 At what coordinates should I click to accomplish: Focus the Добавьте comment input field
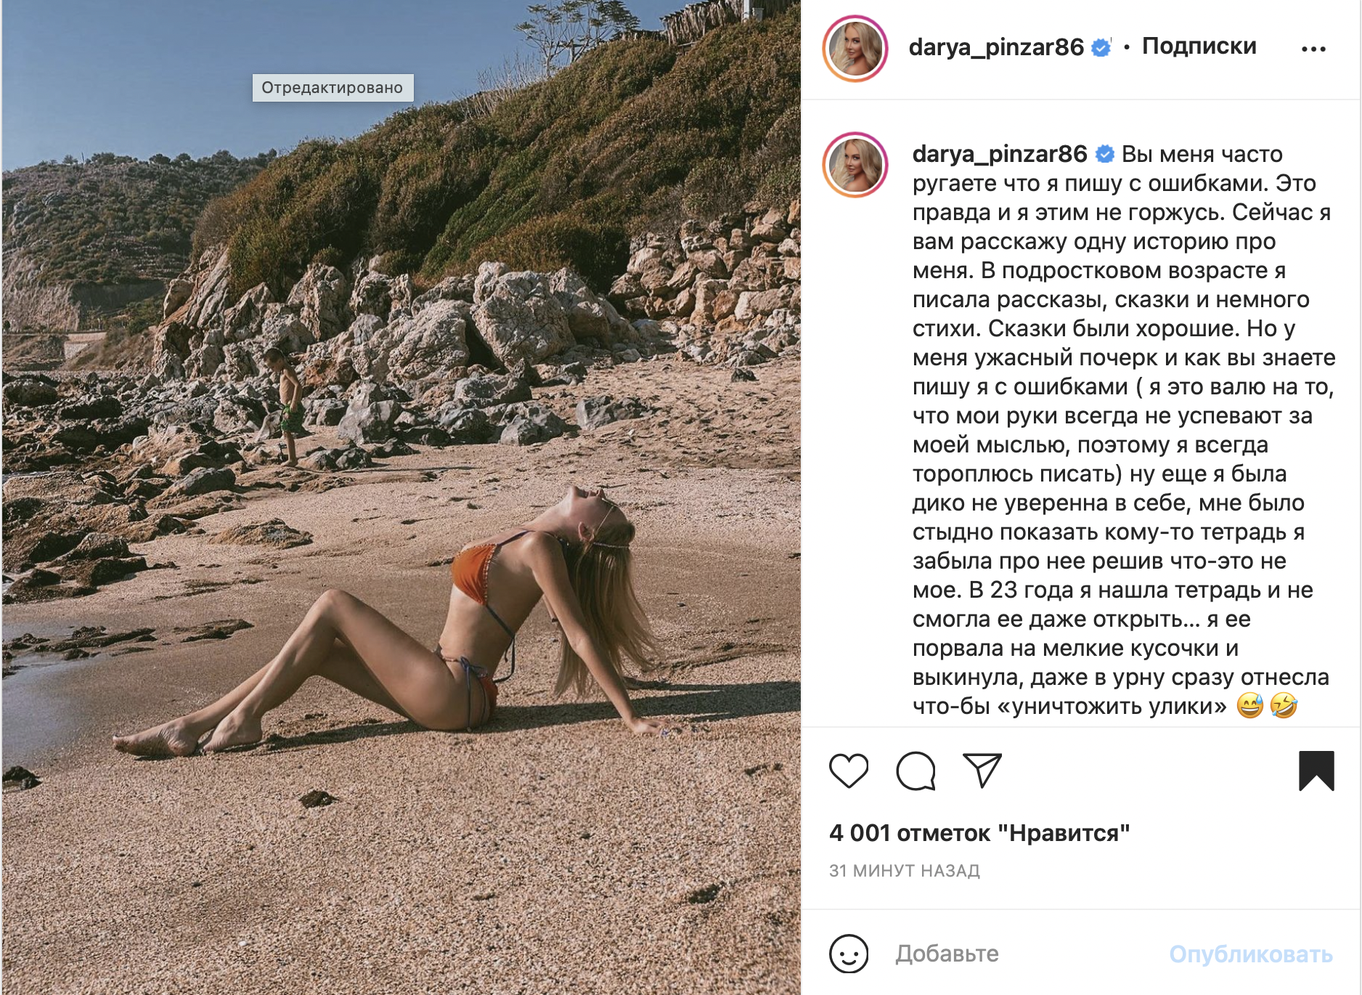tap(1016, 954)
